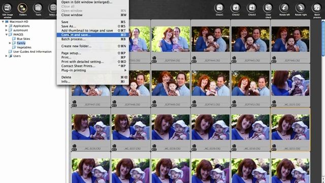
Task: Click the RAW camera badge under _MC_0226.CR2
Action: click(x=74, y=147)
